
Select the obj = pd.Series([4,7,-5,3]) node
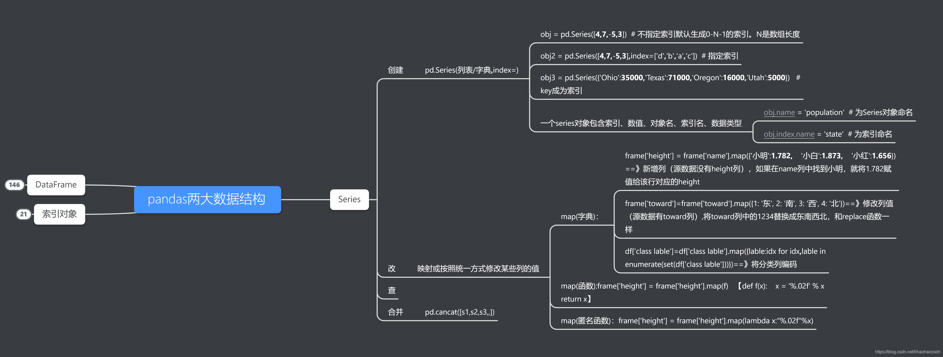tap(670, 34)
